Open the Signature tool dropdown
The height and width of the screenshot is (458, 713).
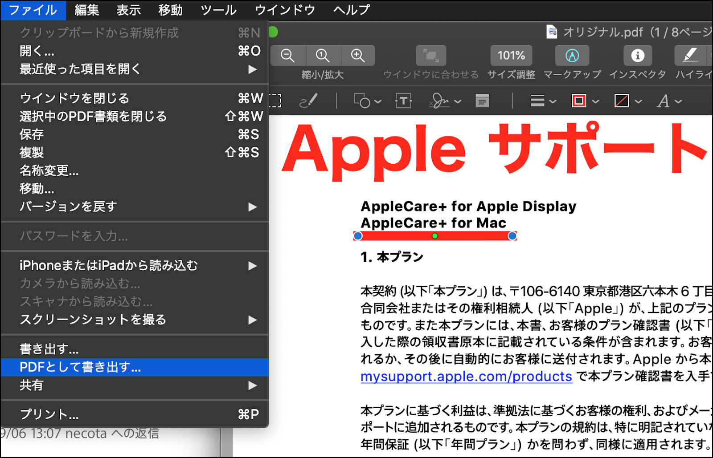click(x=445, y=101)
